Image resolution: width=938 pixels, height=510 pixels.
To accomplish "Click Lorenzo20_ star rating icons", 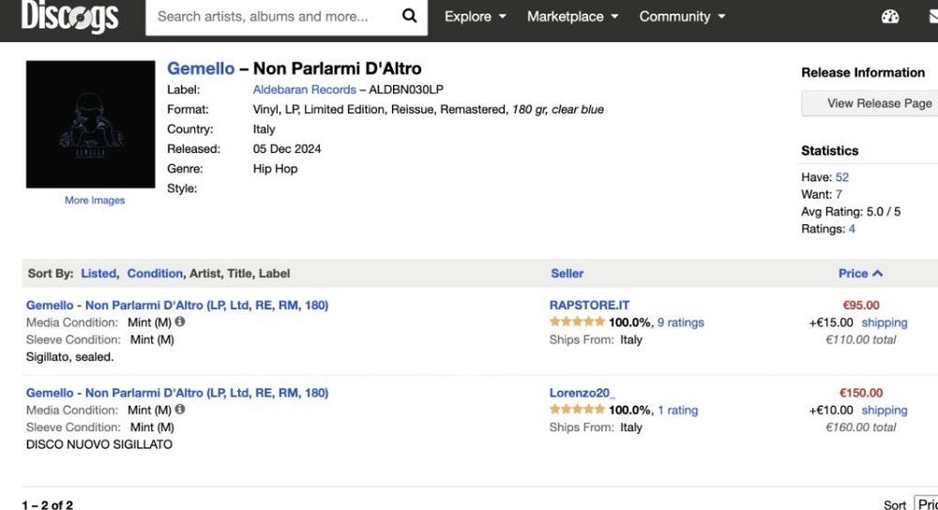I will point(577,409).
